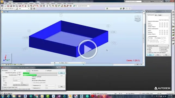Click Close in the Reinforcements dialog

(158, 55)
